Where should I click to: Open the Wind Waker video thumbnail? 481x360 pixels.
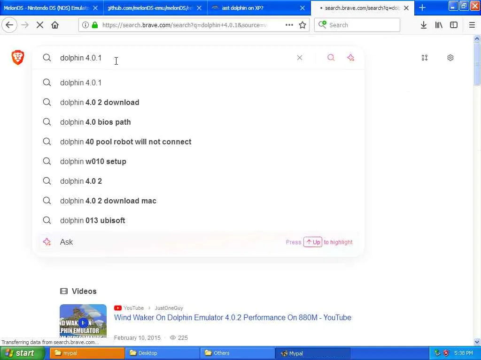coord(83,321)
